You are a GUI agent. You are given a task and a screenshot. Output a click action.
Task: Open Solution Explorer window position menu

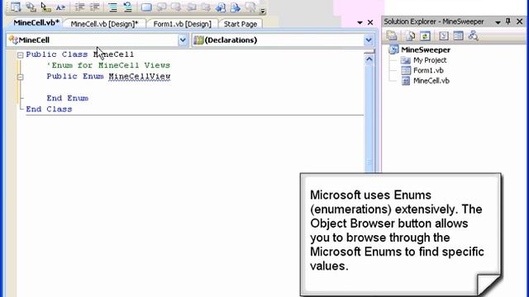(498, 22)
